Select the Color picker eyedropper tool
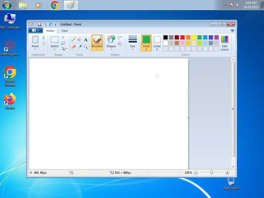This screenshot has width=264, height=198. [x=79, y=47]
